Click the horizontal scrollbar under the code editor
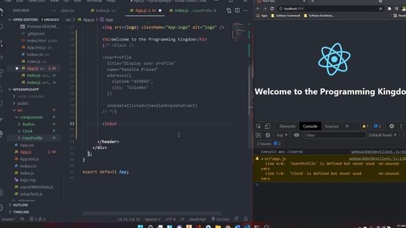Image resolution: width=406 pixels, height=228 pixels. click(152, 213)
